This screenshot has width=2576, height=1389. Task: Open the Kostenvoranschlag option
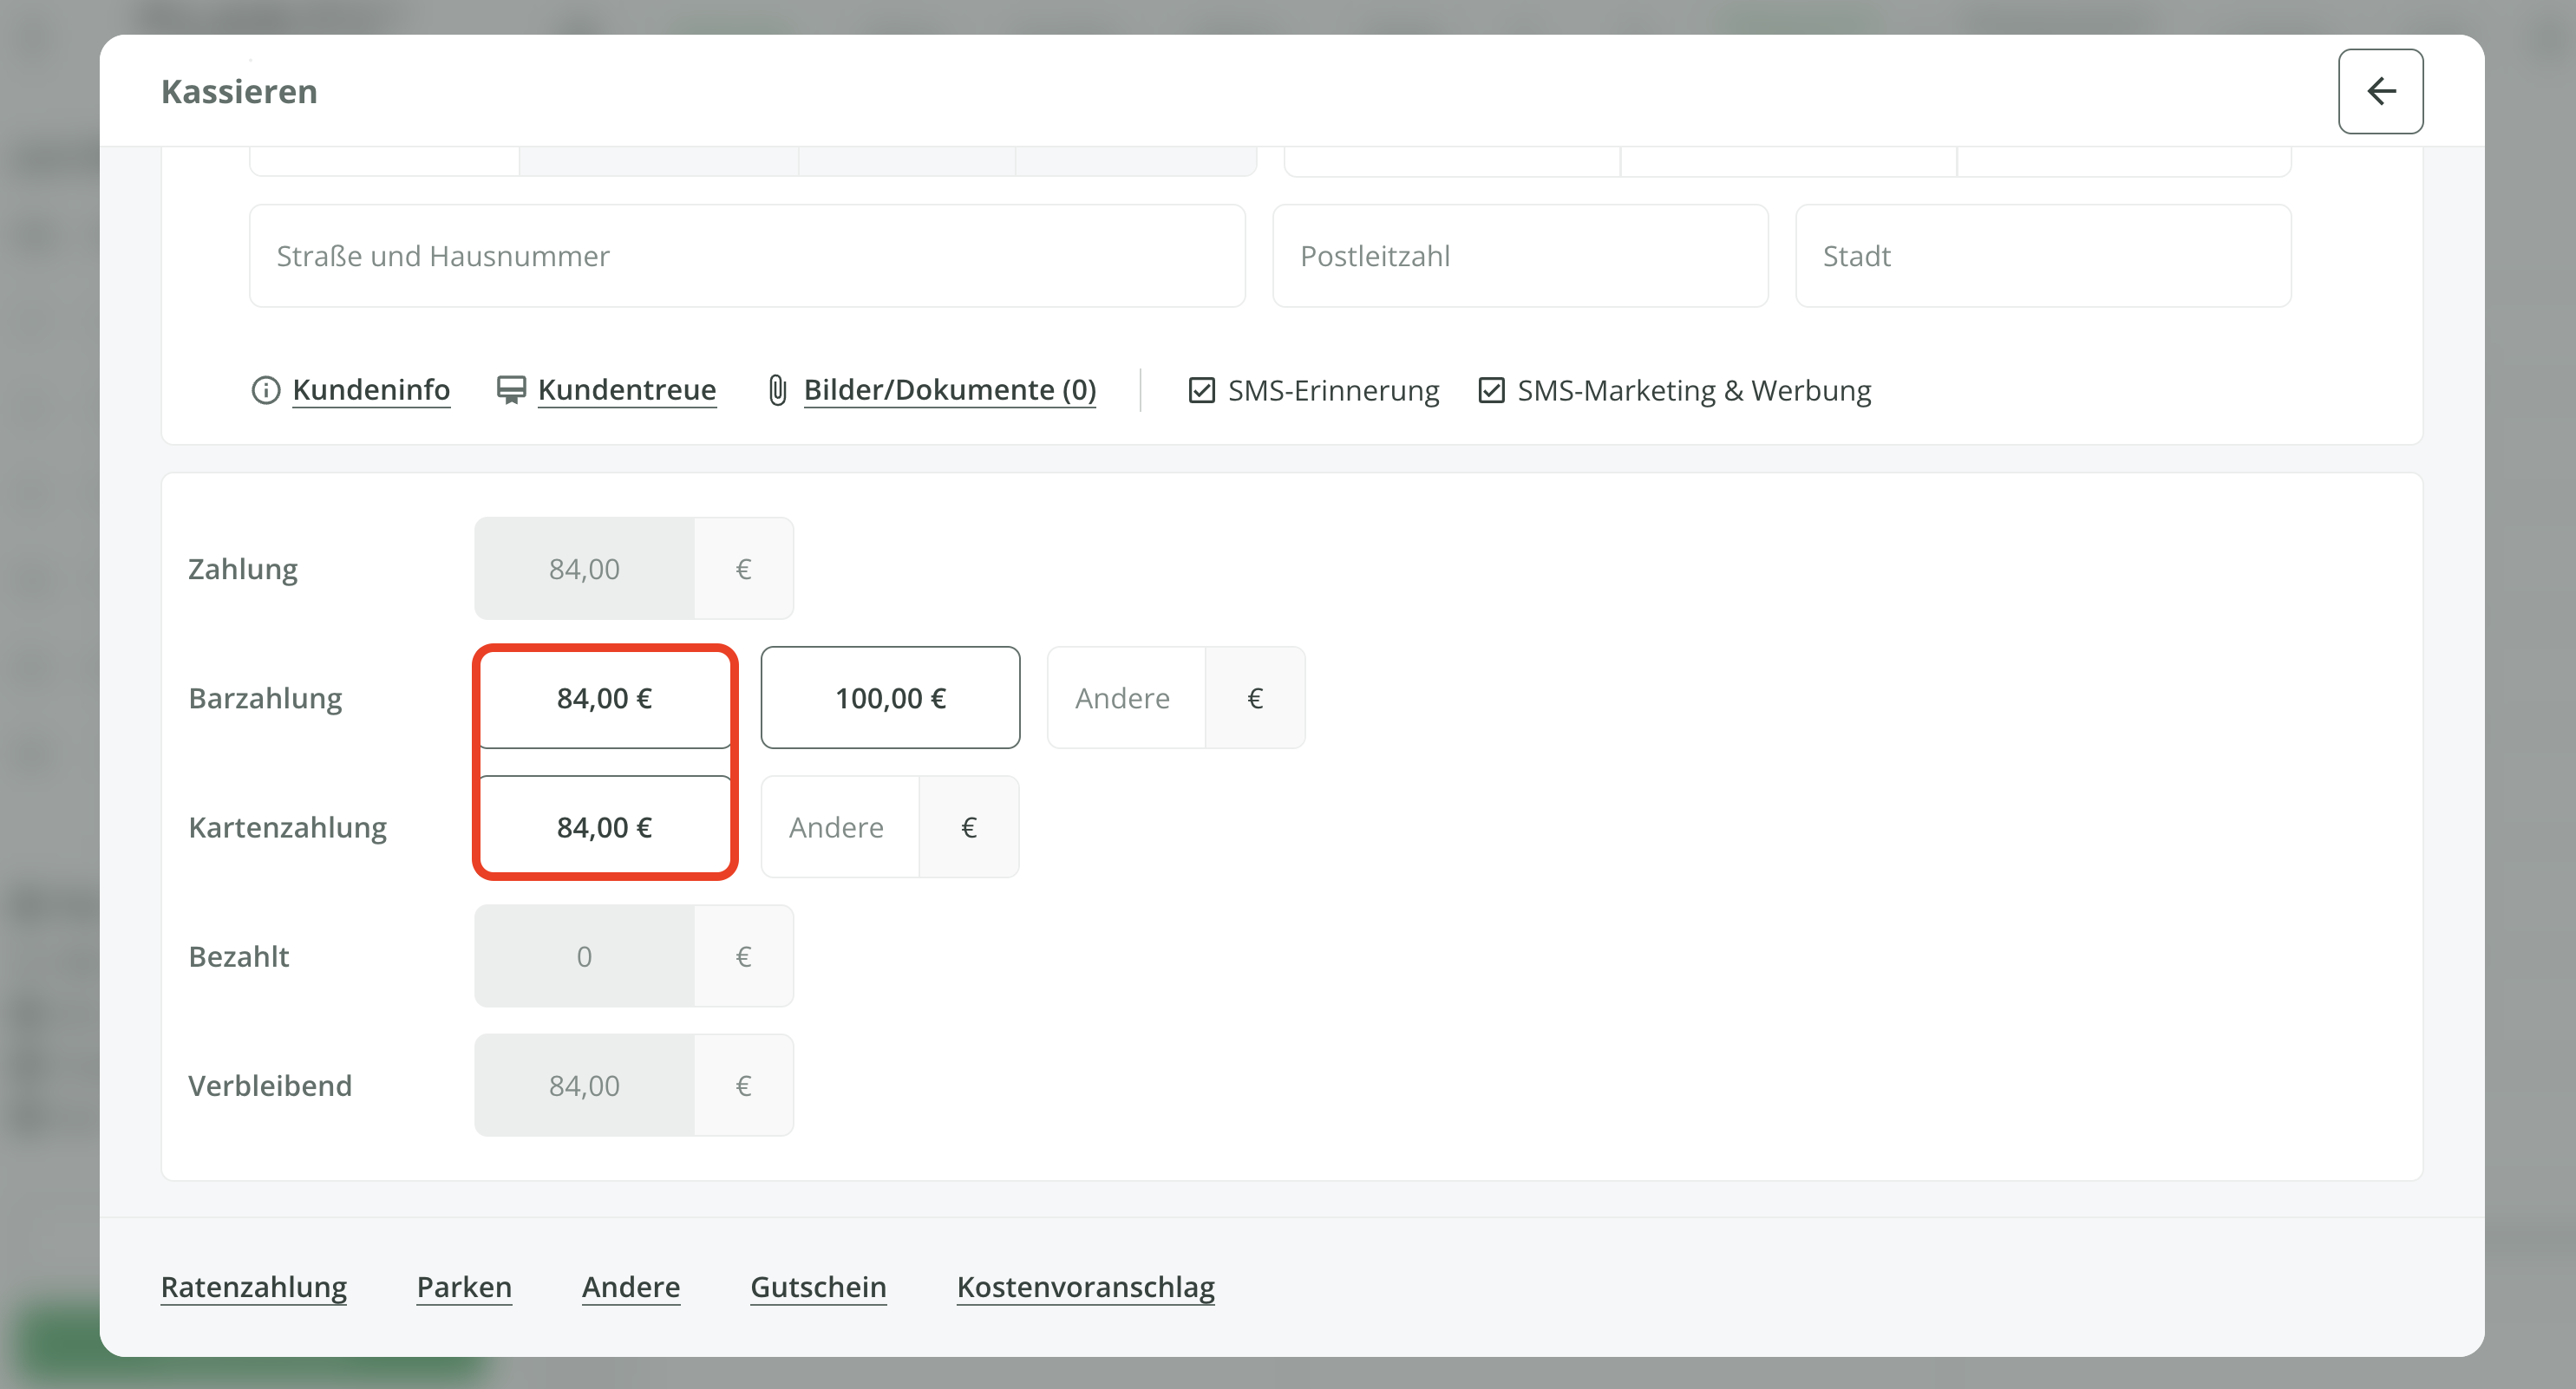1085,1286
